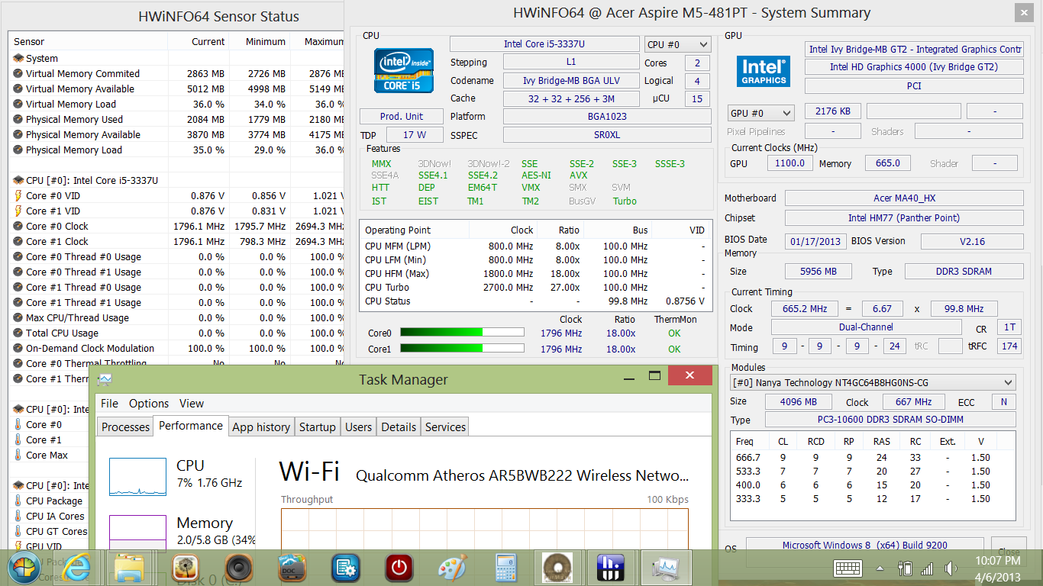Image resolution: width=1043 pixels, height=586 pixels.
Task: Switch to the Startup tab
Action: (317, 427)
